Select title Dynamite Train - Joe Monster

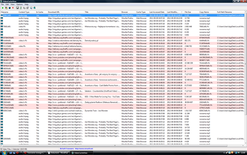pyautogui.click(x=96, y=111)
